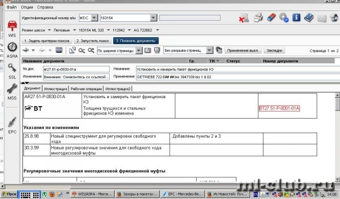This screenshot has height=199, width=340.
Task: Open the Справка menu
Action: pos(45,7)
